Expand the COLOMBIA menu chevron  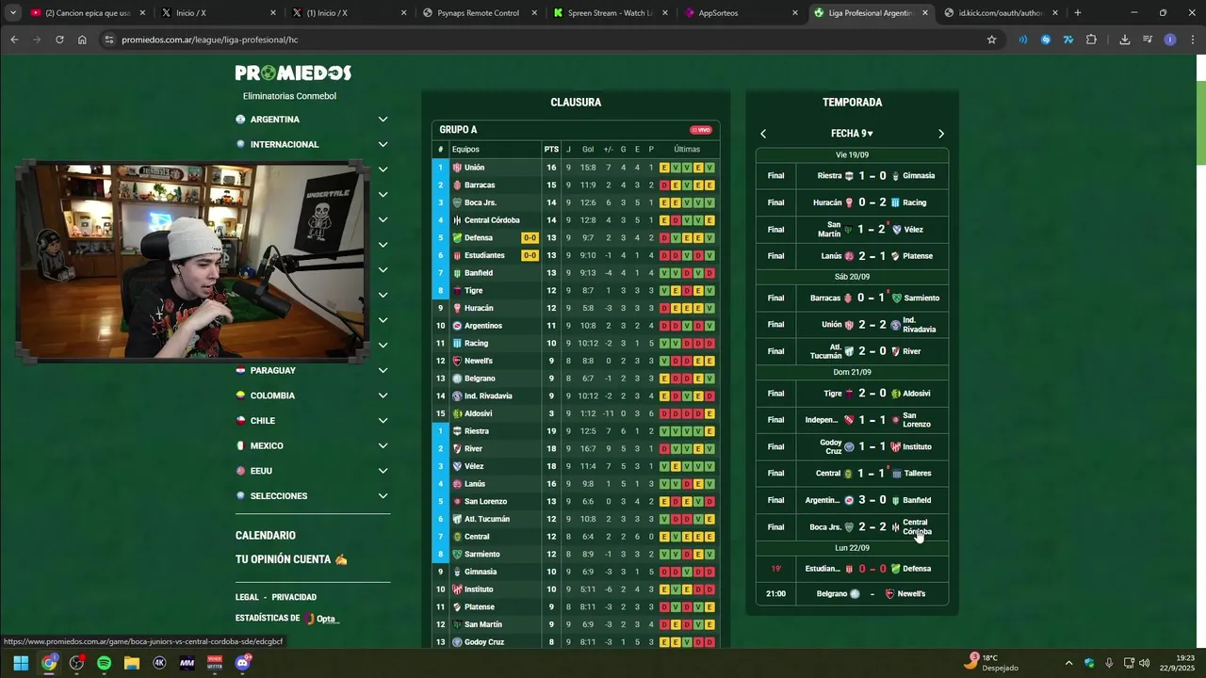[x=383, y=395]
